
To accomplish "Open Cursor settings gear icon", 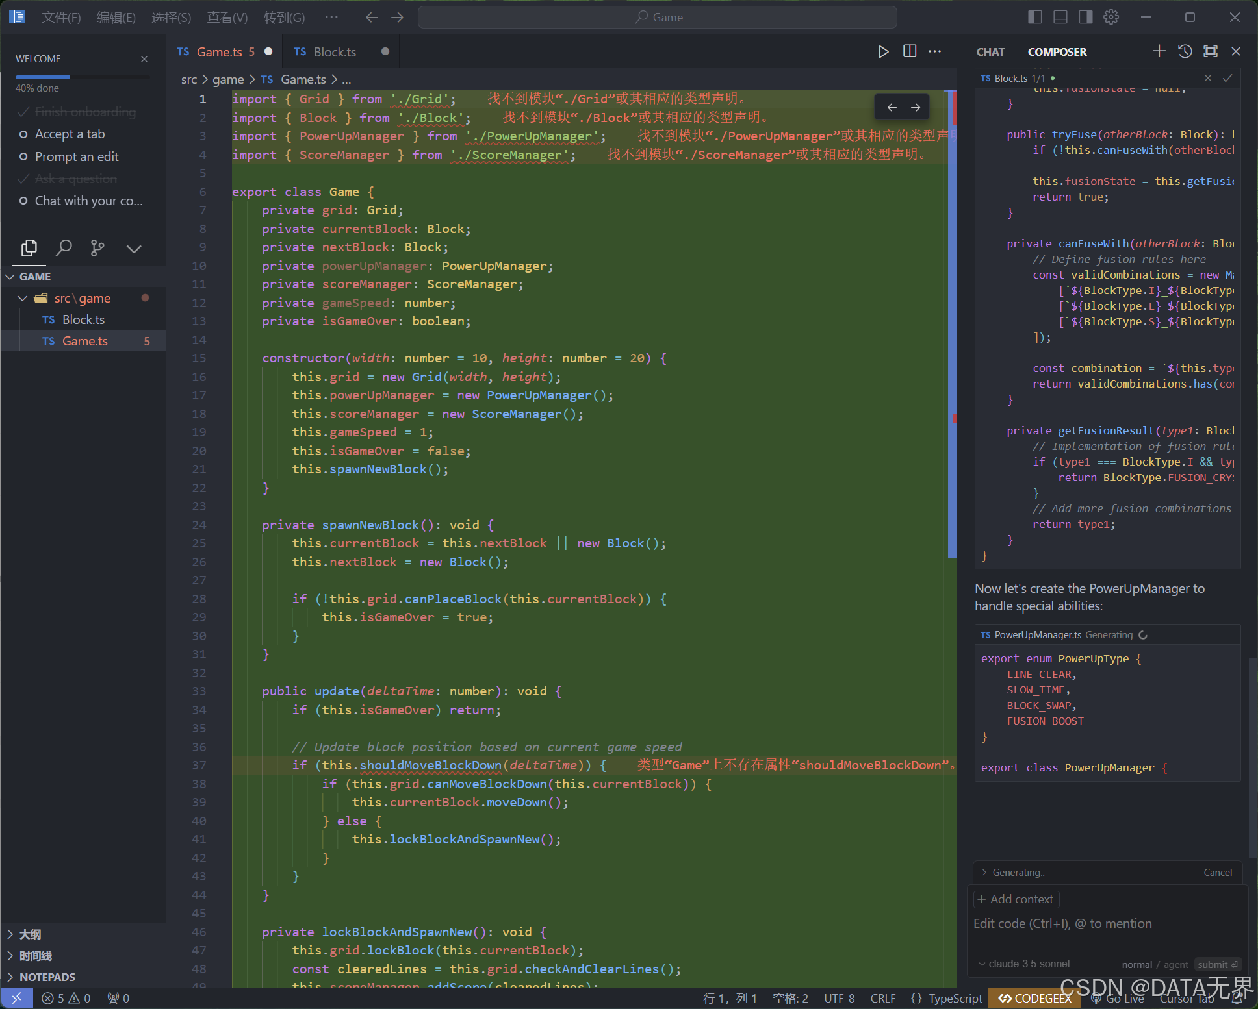I will (1111, 17).
